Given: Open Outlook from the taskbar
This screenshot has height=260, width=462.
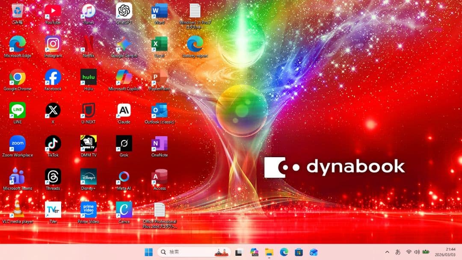Looking at the screenshot, I should click(x=314, y=252).
